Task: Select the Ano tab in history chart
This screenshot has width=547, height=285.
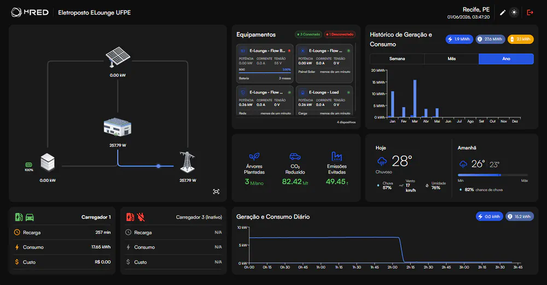Action: pyautogui.click(x=506, y=59)
